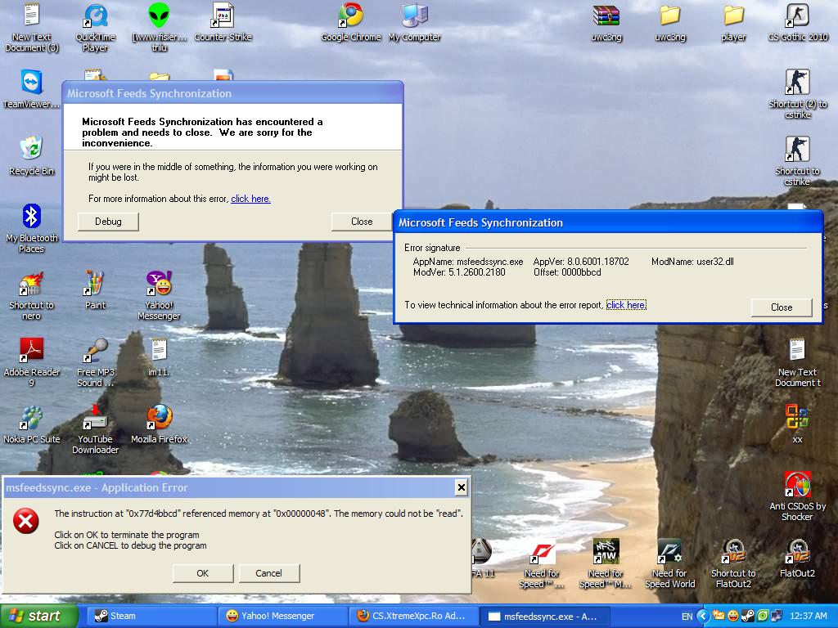Switch to CS.XtremeXpc.Ro Firefox taskbar item
Image resolution: width=838 pixels, height=628 pixels.
coord(413,616)
